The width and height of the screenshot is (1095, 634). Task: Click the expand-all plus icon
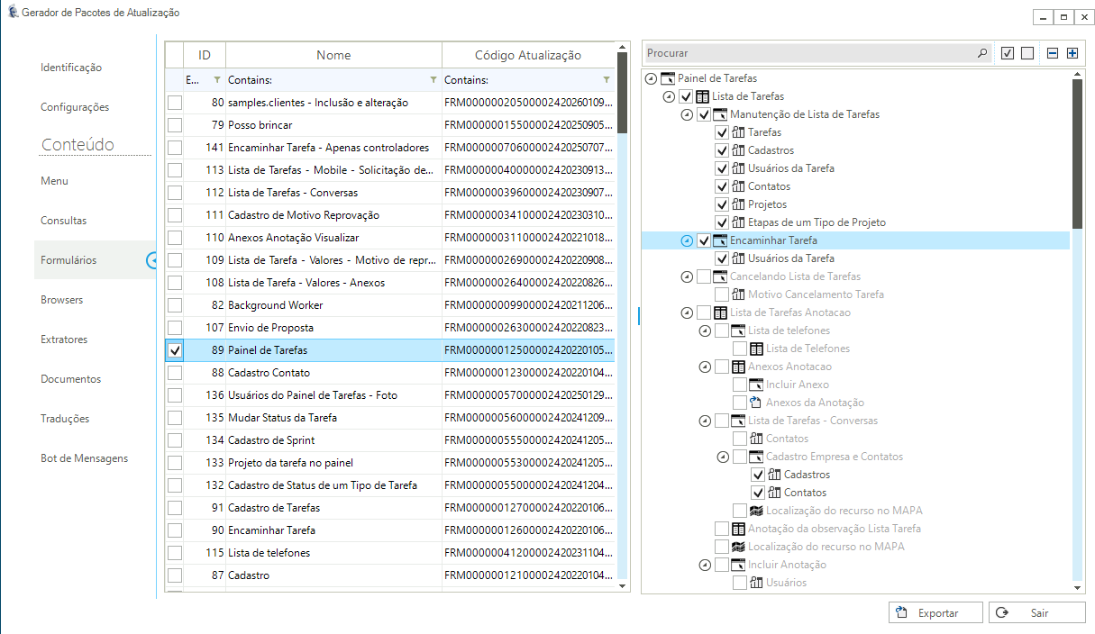click(x=1072, y=54)
